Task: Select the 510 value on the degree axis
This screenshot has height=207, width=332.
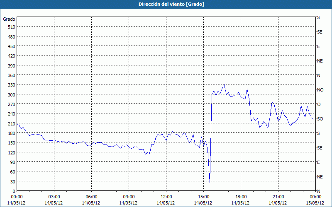Action: click(12, 27)
